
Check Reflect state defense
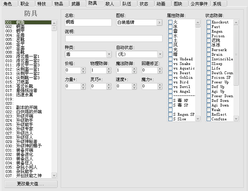click(209, 114)
